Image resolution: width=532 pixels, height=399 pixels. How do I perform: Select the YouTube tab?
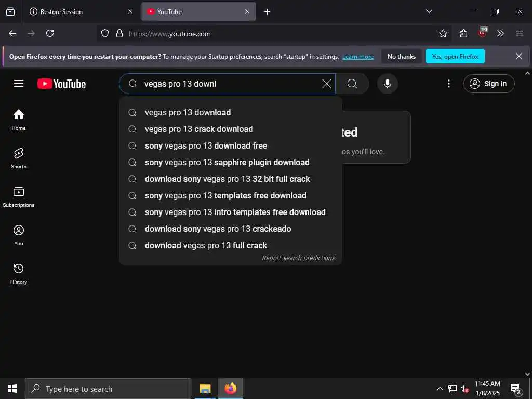[198, 11]
